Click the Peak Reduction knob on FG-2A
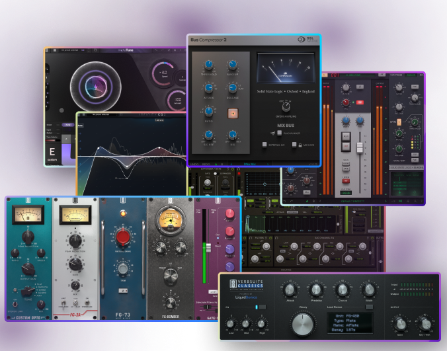 click(76, 241)
